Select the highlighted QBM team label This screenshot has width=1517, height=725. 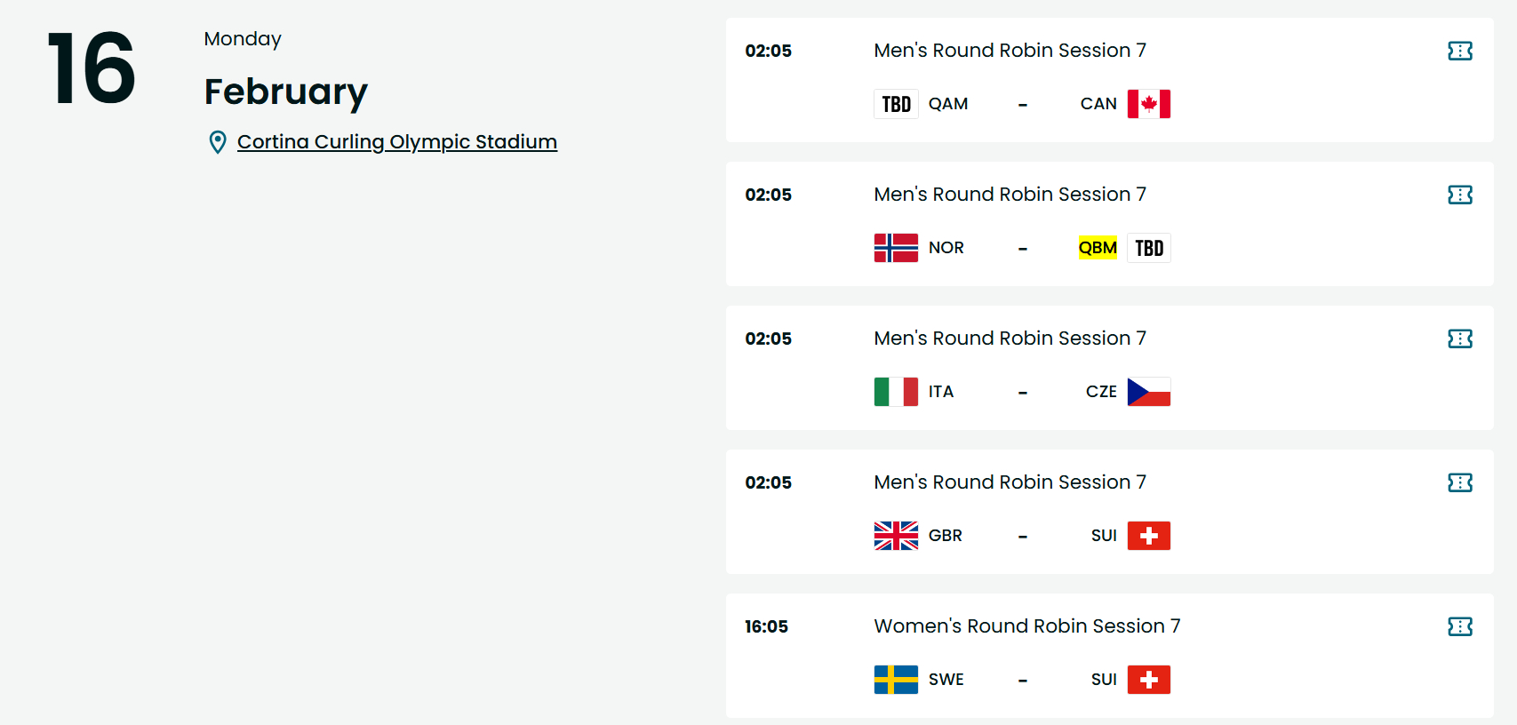pos(1098,248)
